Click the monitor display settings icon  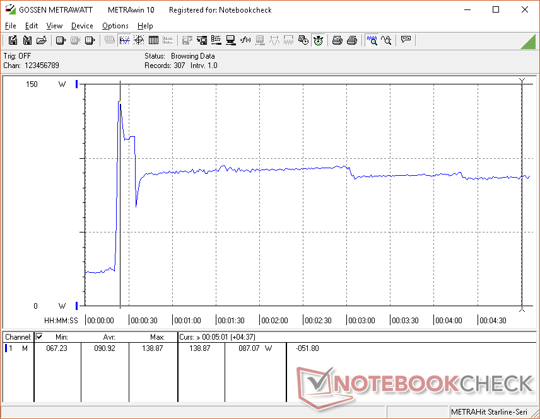[231, 40]
